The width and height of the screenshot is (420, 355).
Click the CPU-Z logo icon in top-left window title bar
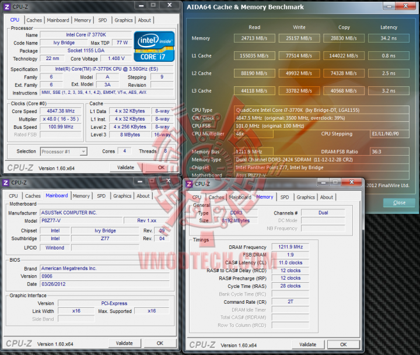7,6
